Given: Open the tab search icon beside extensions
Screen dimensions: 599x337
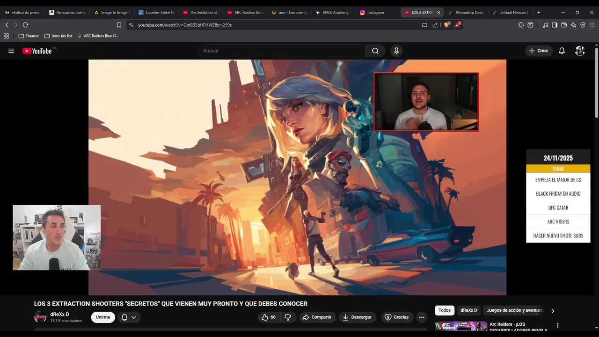Looking at the screenshot, I should (530, 25).
